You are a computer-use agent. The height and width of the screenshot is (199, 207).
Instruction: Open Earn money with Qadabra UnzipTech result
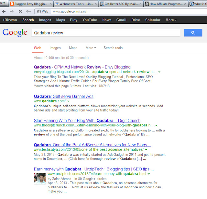coord(94,169)
